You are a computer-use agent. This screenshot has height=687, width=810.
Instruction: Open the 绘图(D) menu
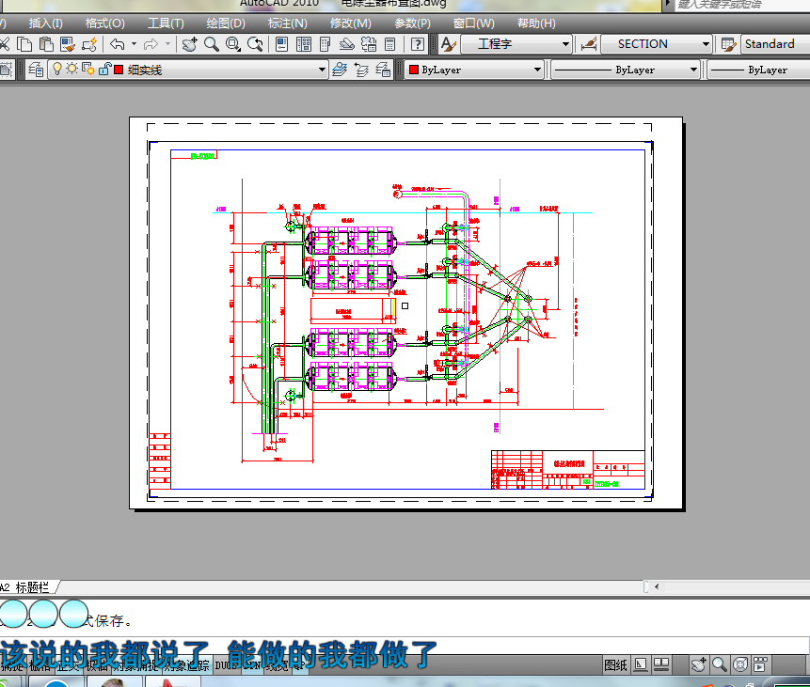pyautogui.click(x=225, y=23)
